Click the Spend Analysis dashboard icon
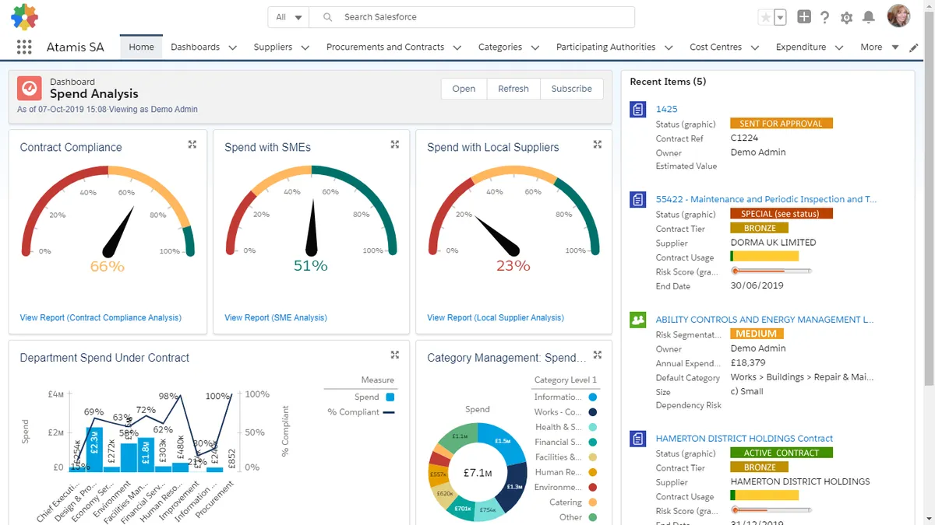 (x=30, y=88)
